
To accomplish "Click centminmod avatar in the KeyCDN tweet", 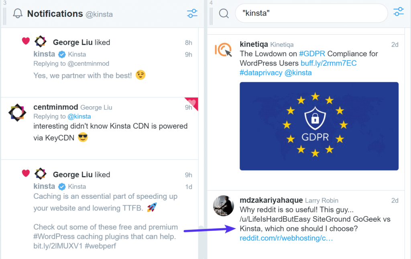I will pyautogui.click(x=17, y=113).
